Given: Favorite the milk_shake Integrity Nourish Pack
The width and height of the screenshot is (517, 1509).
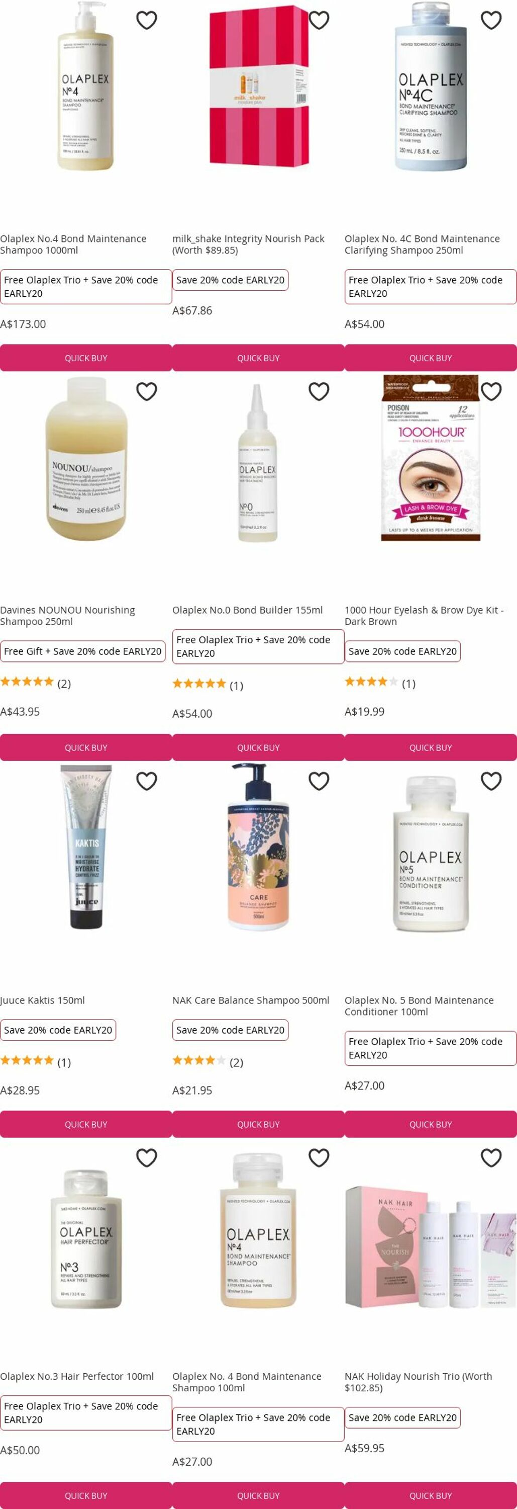Looking at the screenshot, I should pos(319,20).
